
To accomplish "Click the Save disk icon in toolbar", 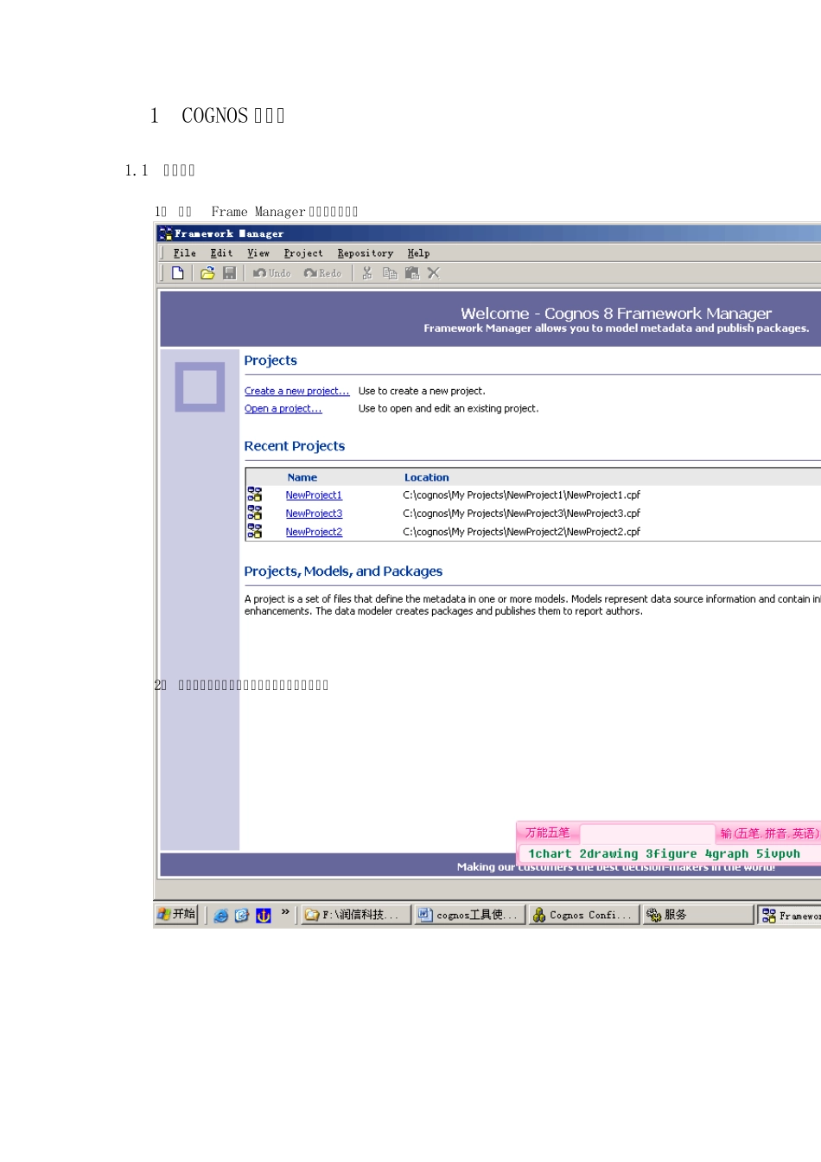I will (x=229, y=273).
